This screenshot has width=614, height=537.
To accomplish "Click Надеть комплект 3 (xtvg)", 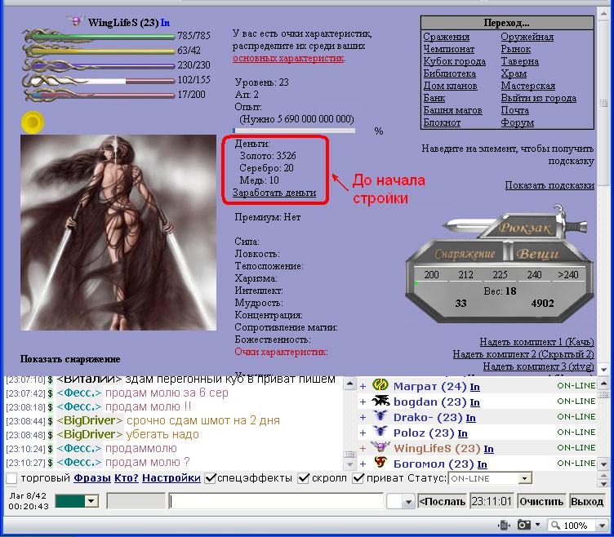I will point(538,366).
